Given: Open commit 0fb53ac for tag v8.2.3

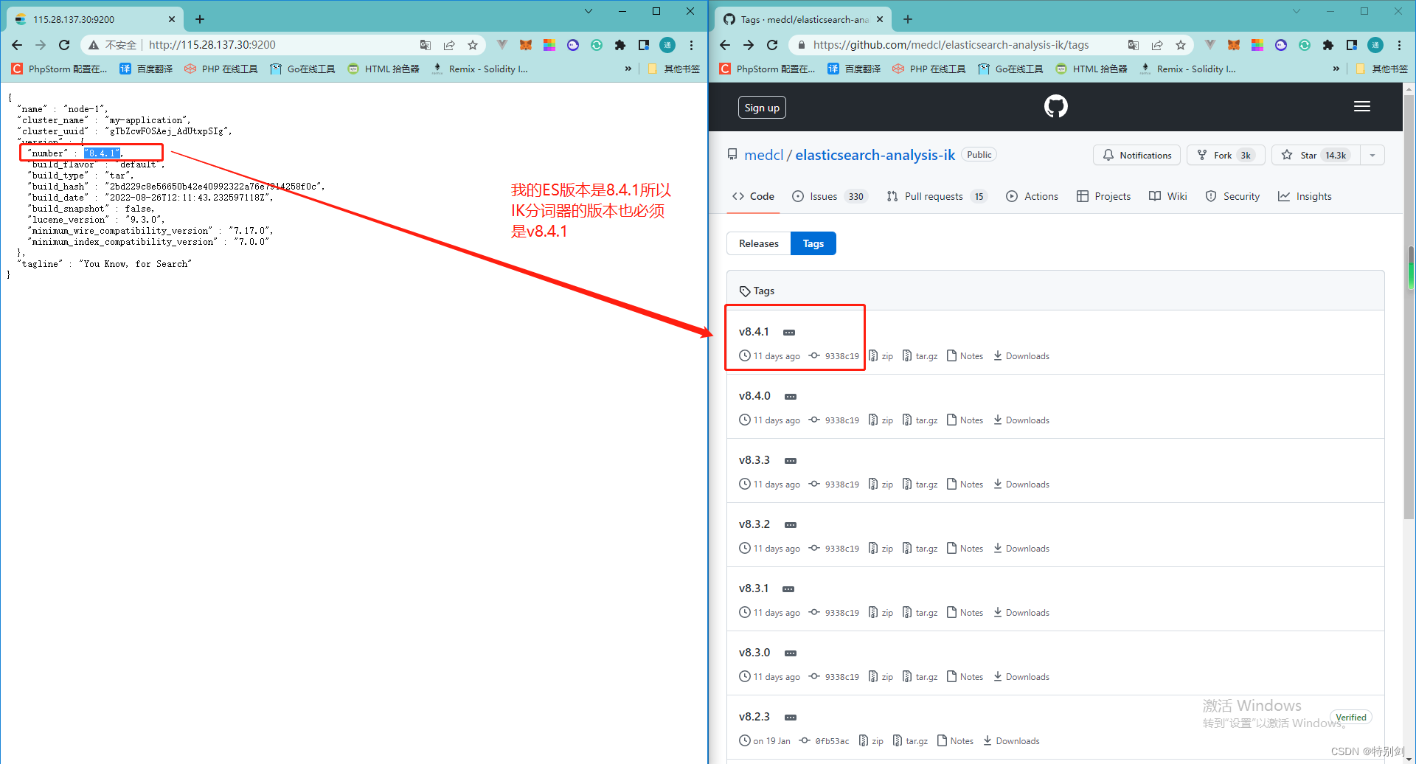Looking at the screenshot, I should (825, 741).
